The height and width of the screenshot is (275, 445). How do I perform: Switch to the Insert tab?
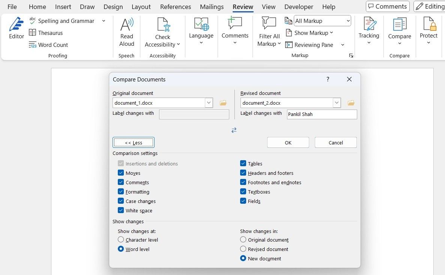63,6
